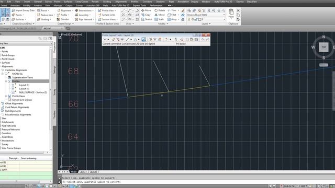
Task: Open the Grading ribbon dropdown
Action: (x=44, y=19)
